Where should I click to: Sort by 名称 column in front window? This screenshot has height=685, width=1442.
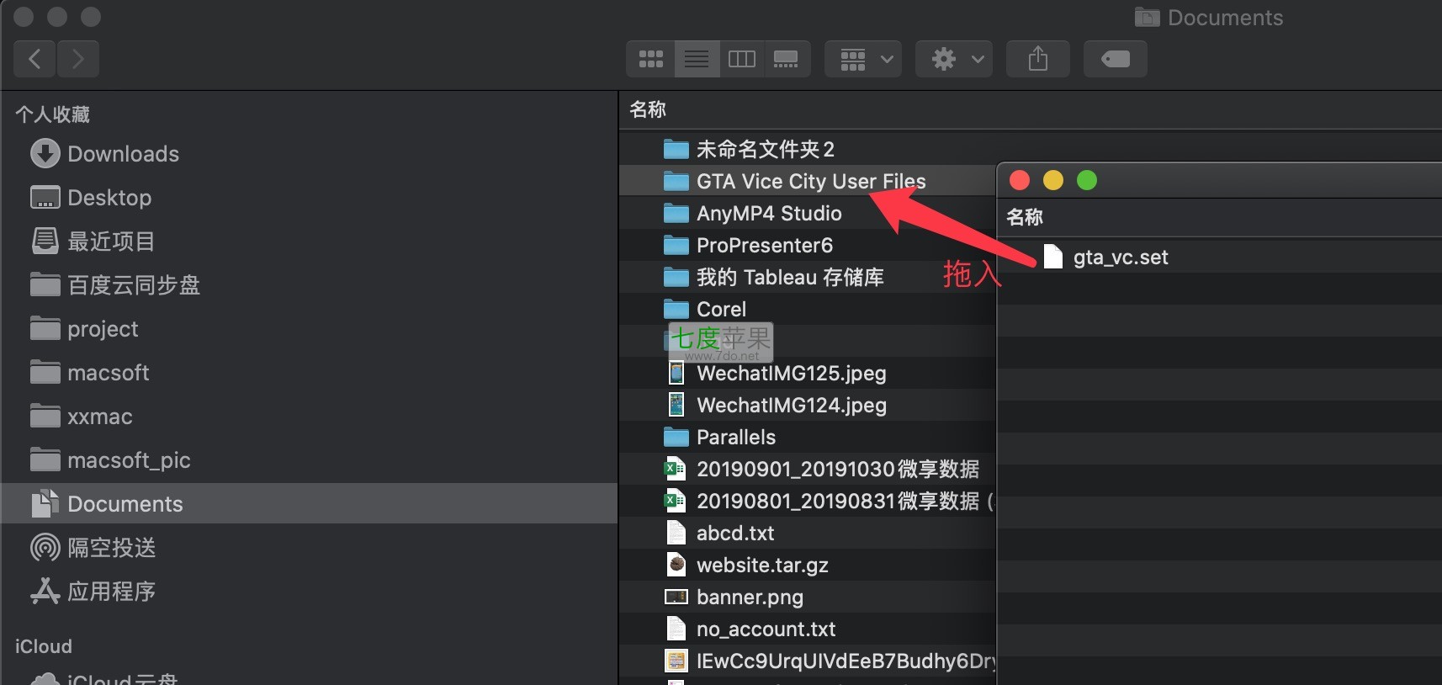pos(1025,217)
